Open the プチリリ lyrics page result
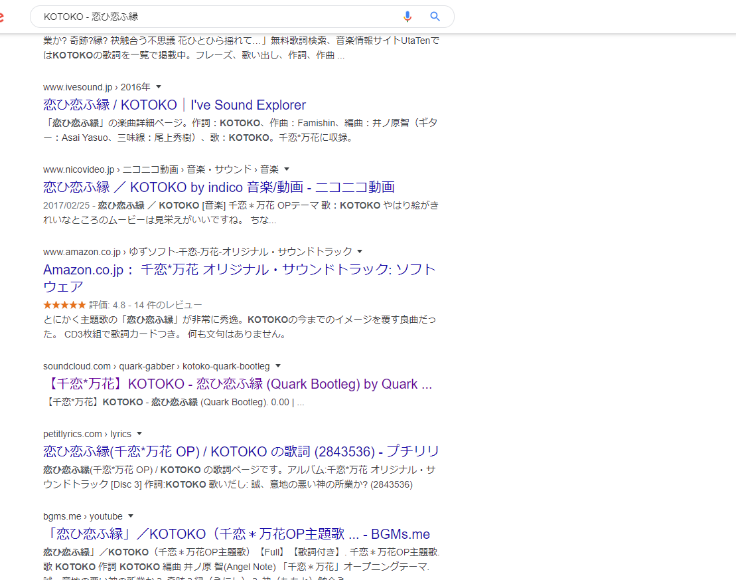Image resolution: width=736 pixels, height=580 pixels. (x=241, y=451)
